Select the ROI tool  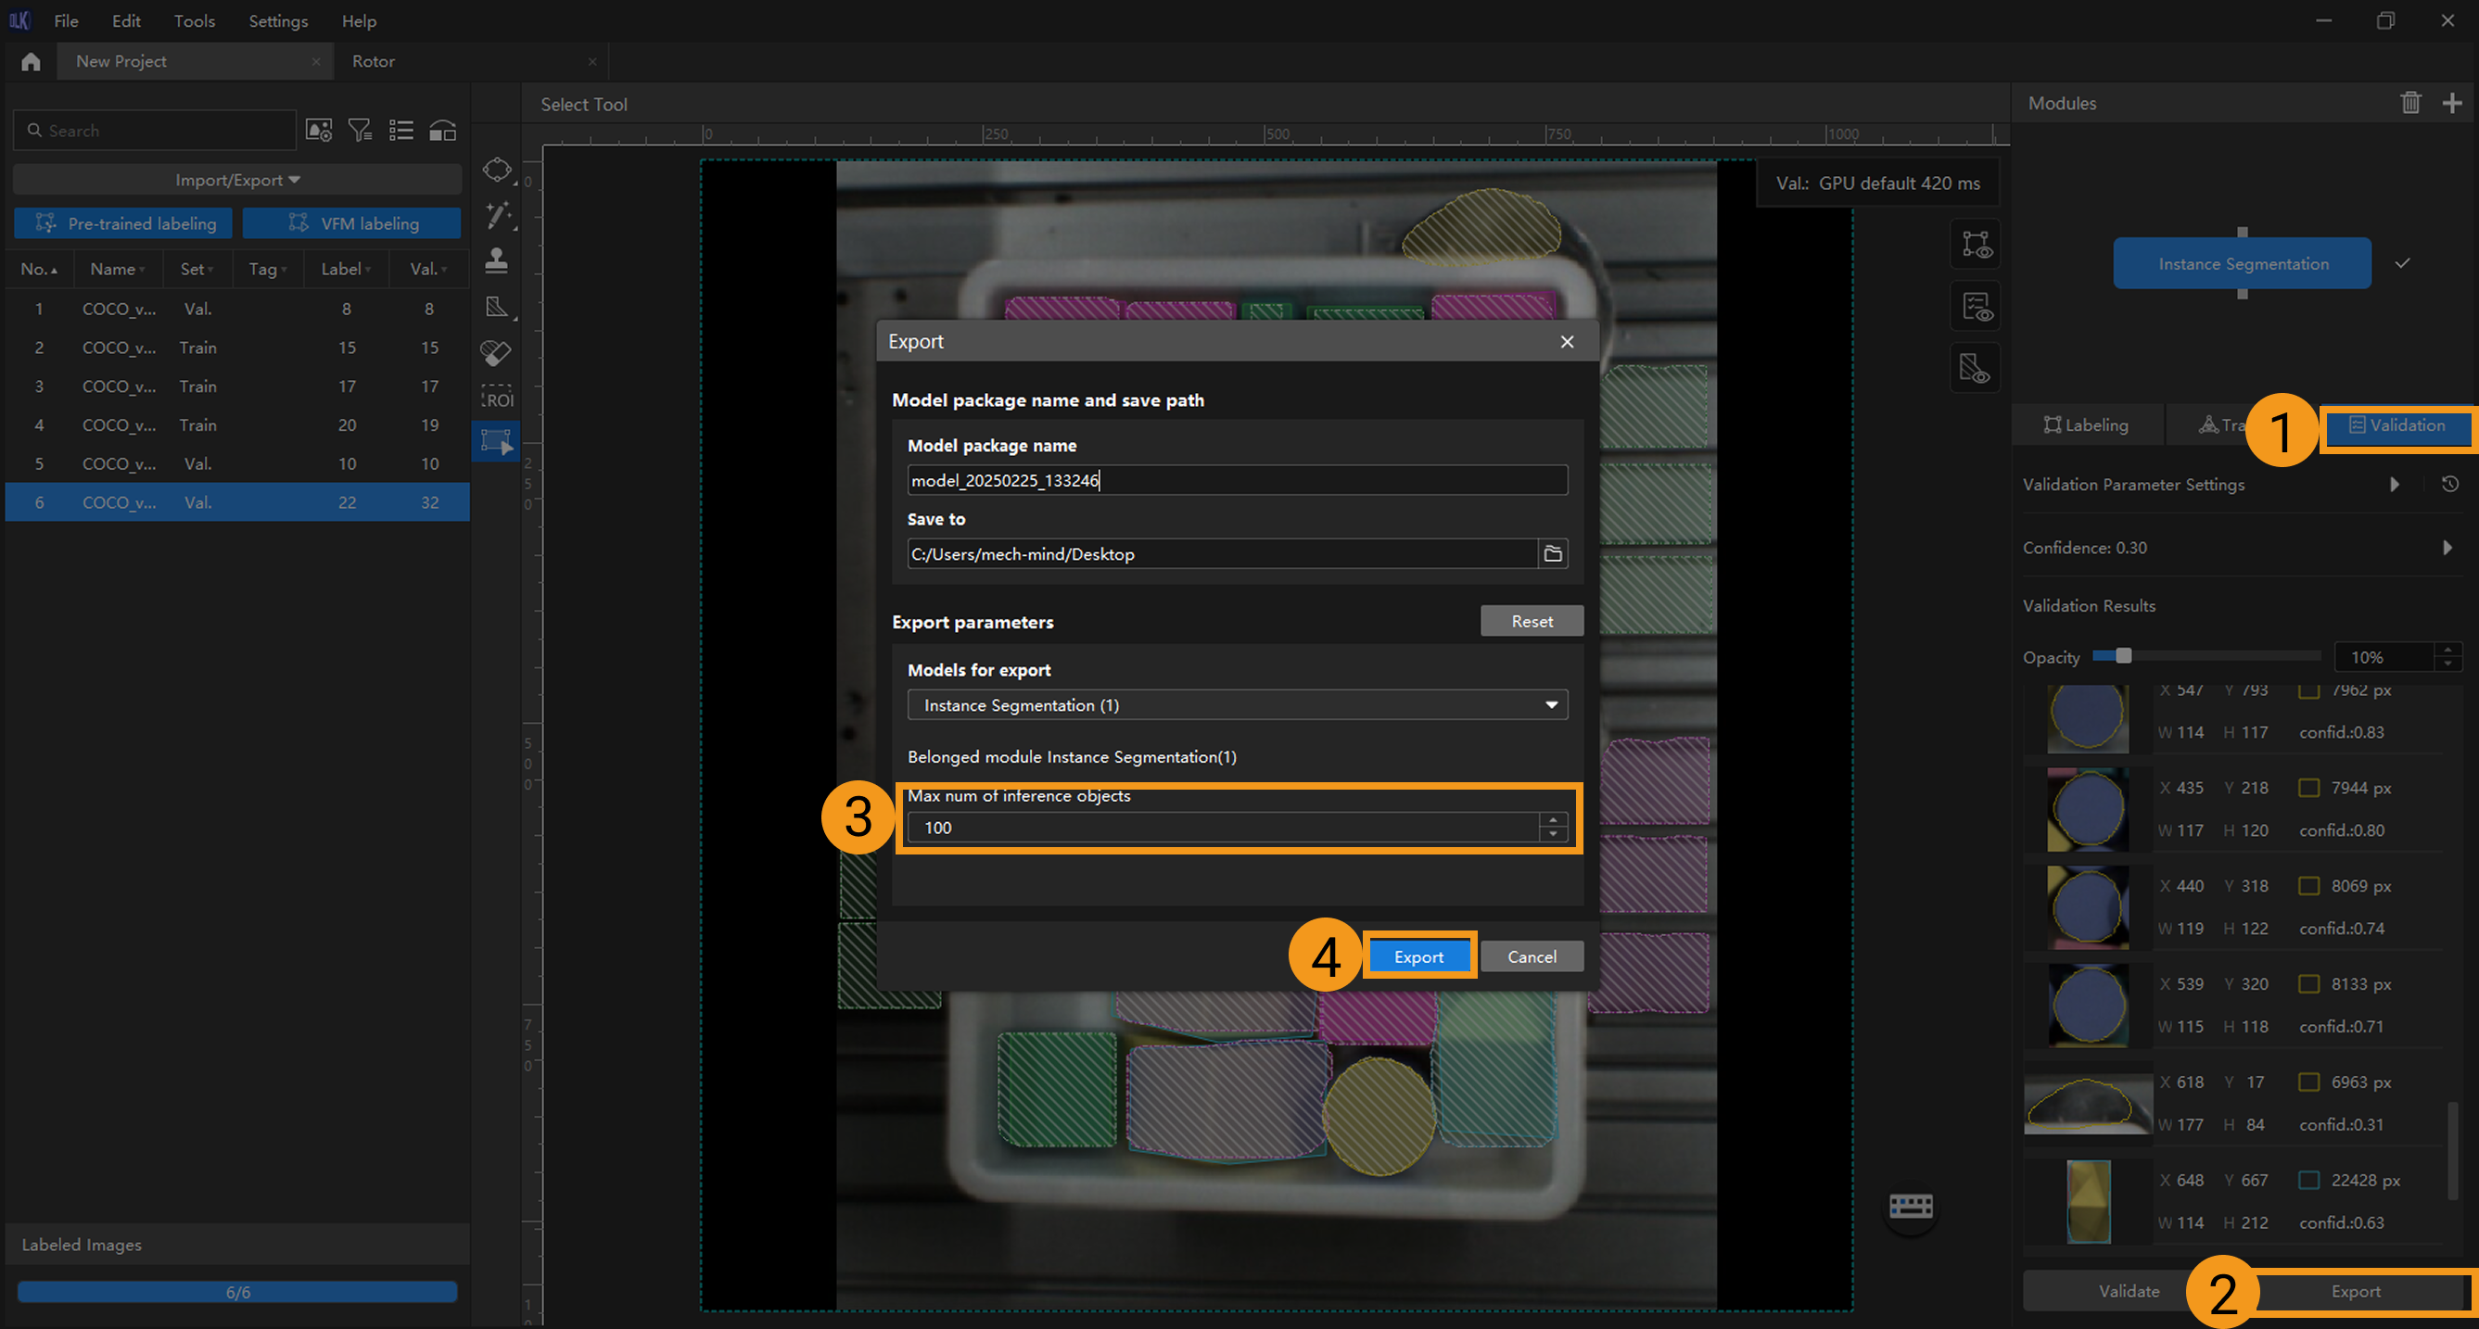pyautogui.click(x=497, y=398)
